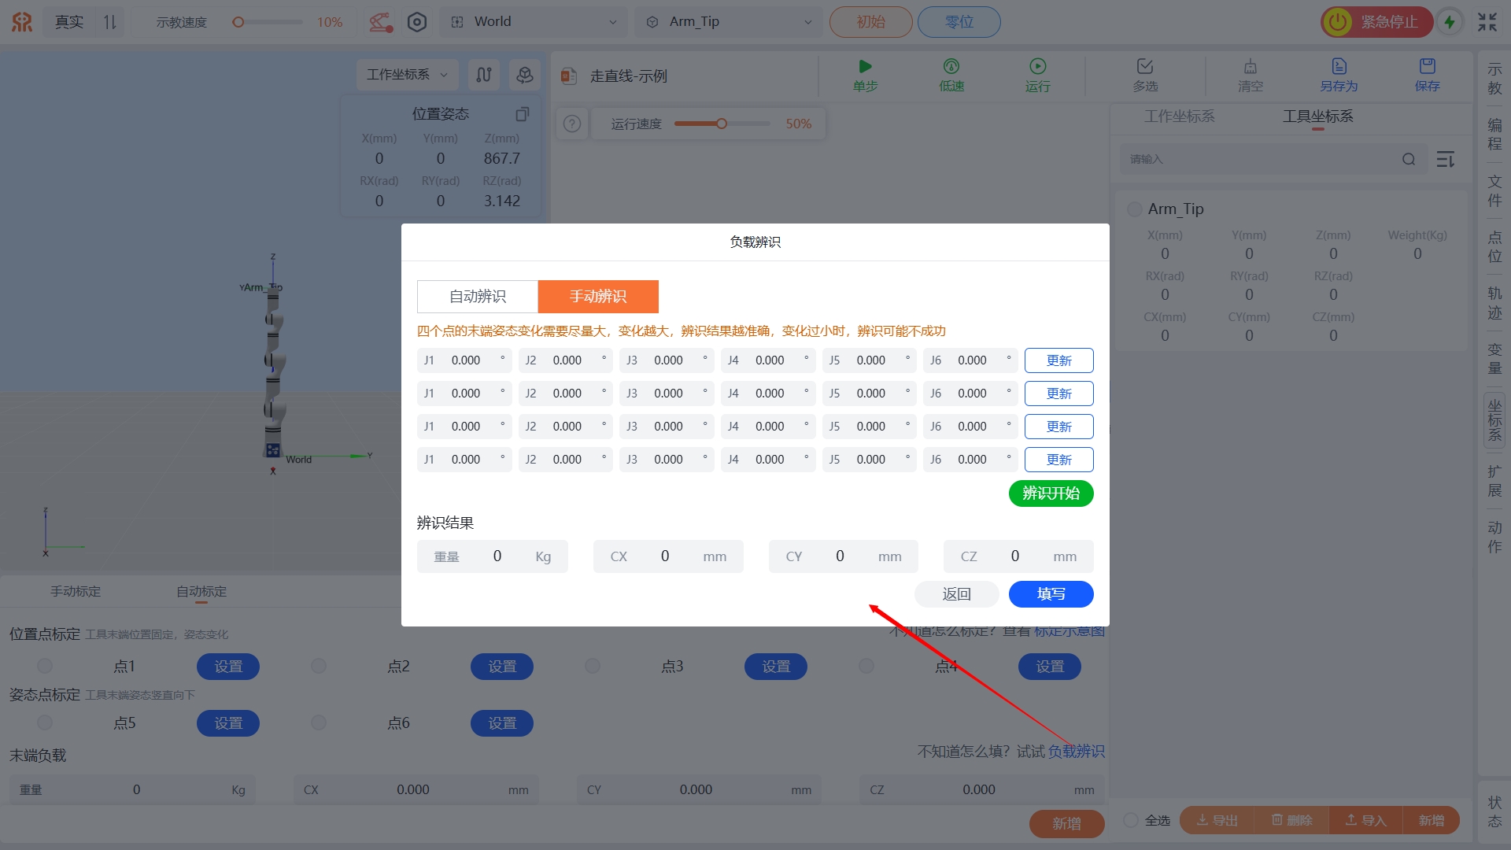Toggle the 全选 select-all checkbox
The height and width of the screenshot is (850, 1511).
[x=1131, y=820]
